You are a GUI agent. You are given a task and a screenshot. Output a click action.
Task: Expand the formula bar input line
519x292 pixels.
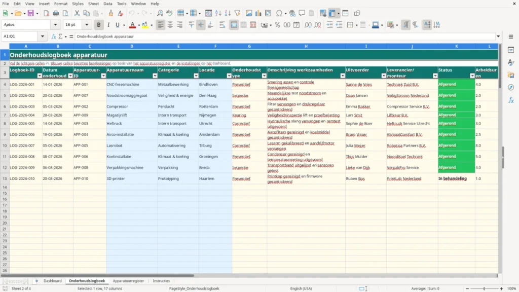(x=498, y=36)
